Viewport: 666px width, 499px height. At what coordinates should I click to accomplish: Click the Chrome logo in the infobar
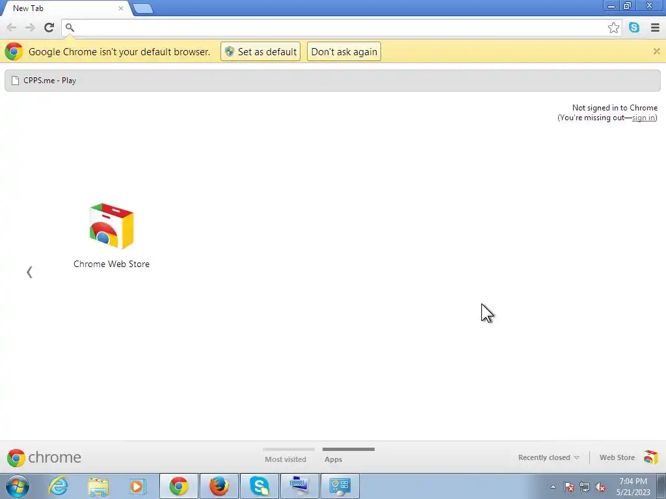point(14,51)
